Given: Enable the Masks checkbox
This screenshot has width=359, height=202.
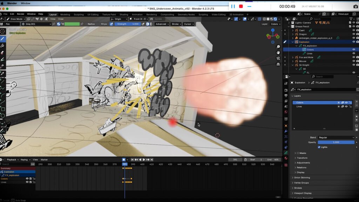Looking at the screenshot, I should click(298, 153).
